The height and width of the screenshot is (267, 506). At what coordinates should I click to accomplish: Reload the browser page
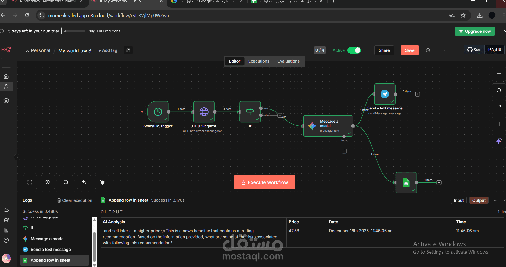pos(27,15)
